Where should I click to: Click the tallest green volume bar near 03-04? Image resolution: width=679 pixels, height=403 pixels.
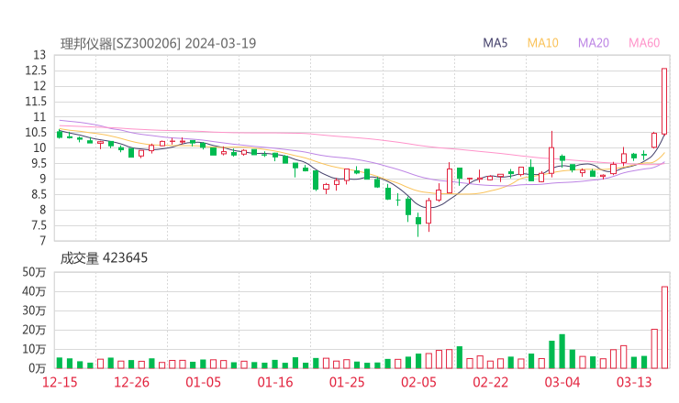tap(562, 351)
